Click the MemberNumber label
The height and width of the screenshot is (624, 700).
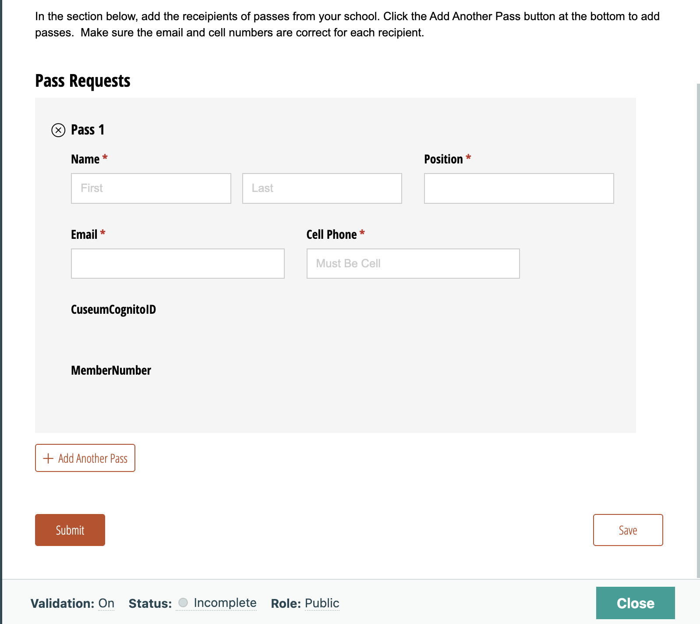[x=111, y=370]
